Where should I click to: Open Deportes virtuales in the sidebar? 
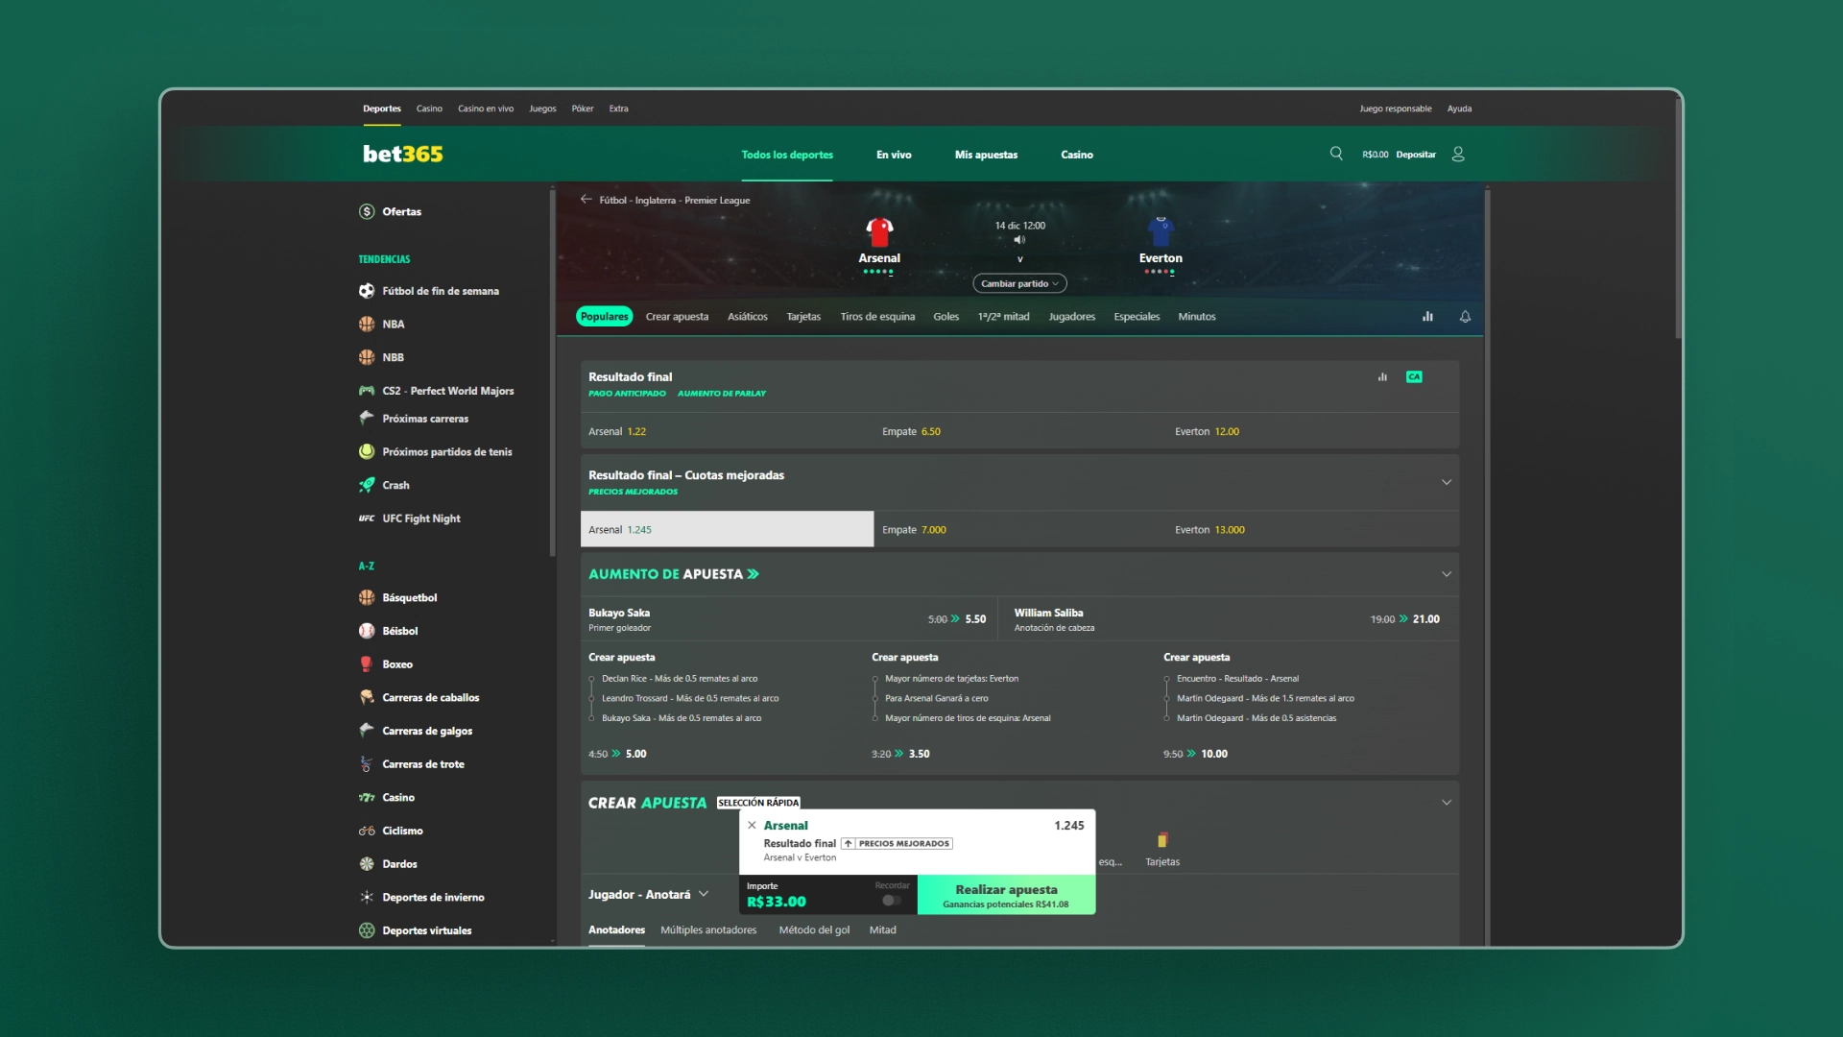426,930
